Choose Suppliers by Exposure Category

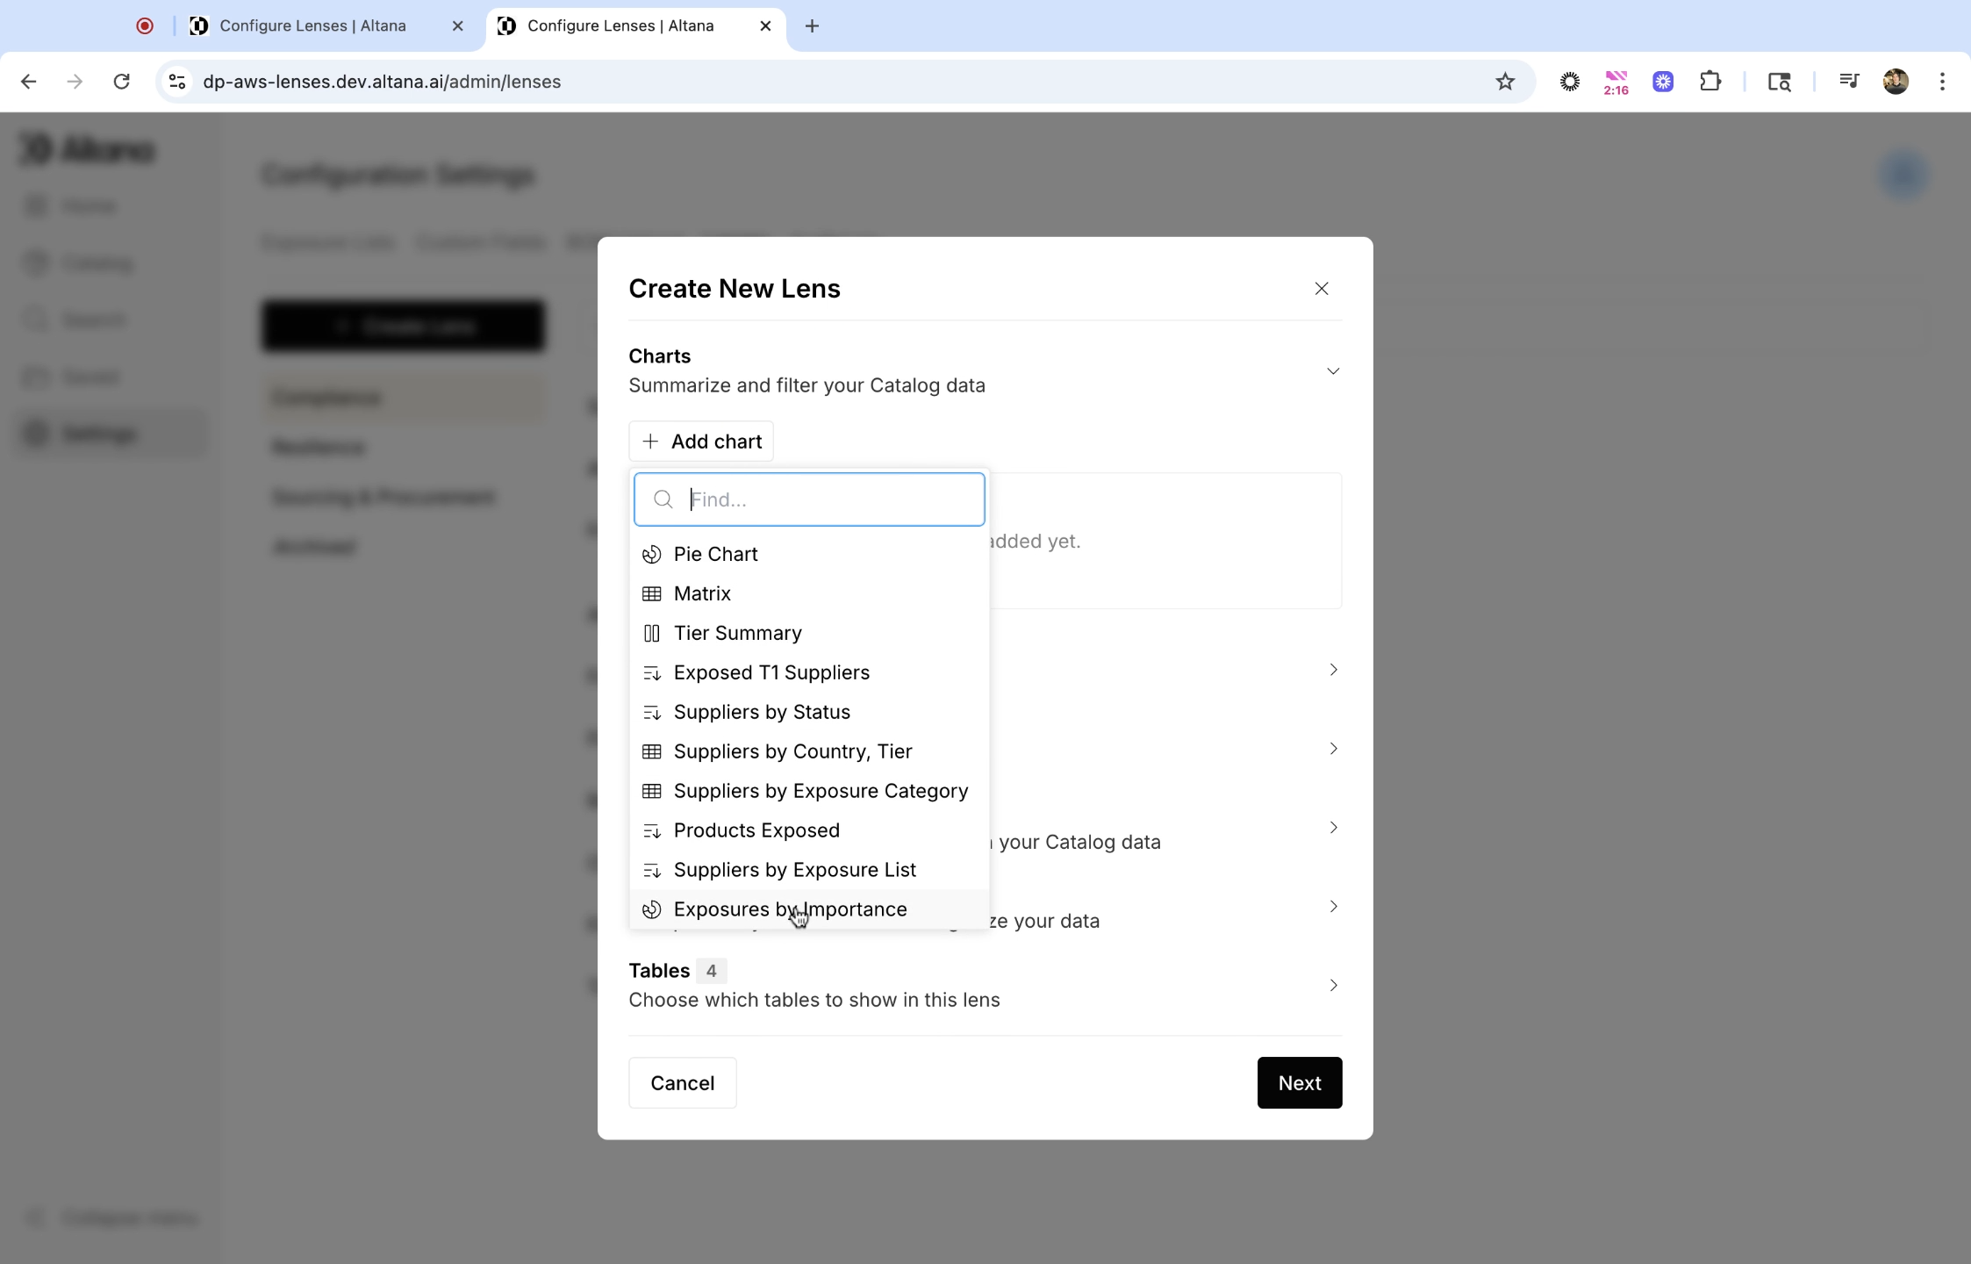(x=820, y=791)
